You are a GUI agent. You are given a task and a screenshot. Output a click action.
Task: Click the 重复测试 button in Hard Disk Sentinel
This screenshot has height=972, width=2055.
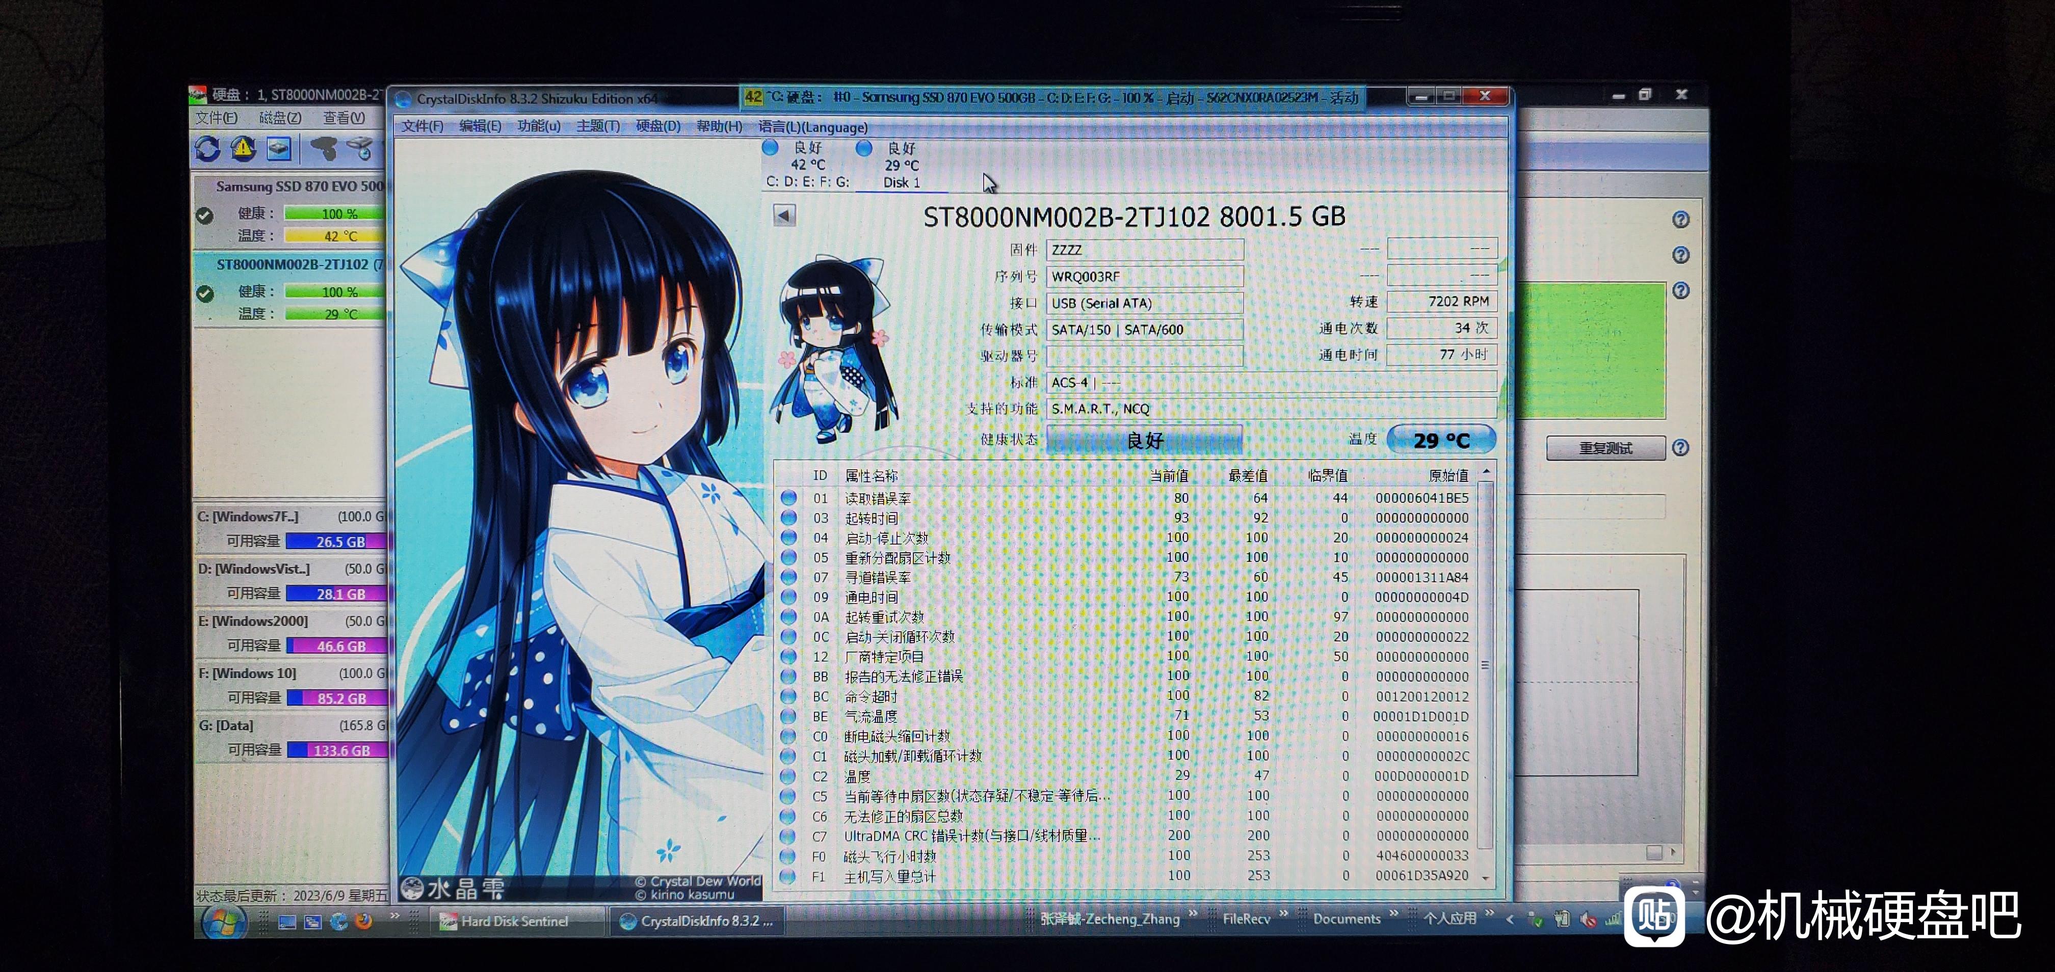(1605, 448)
